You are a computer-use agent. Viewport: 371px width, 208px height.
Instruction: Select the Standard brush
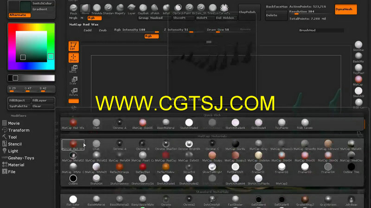pos(109,8)
